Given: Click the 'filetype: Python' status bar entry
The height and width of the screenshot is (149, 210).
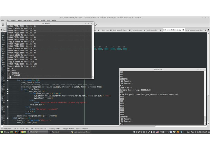Looking at the screenshot, I should point(68,129).
